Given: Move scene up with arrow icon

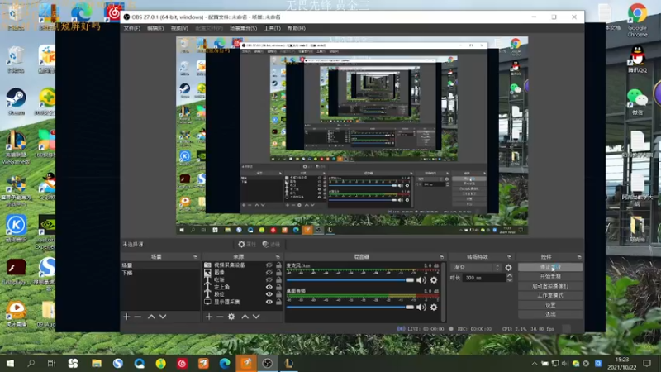Looking at the screenshot, I should click(x=151, y=317).
